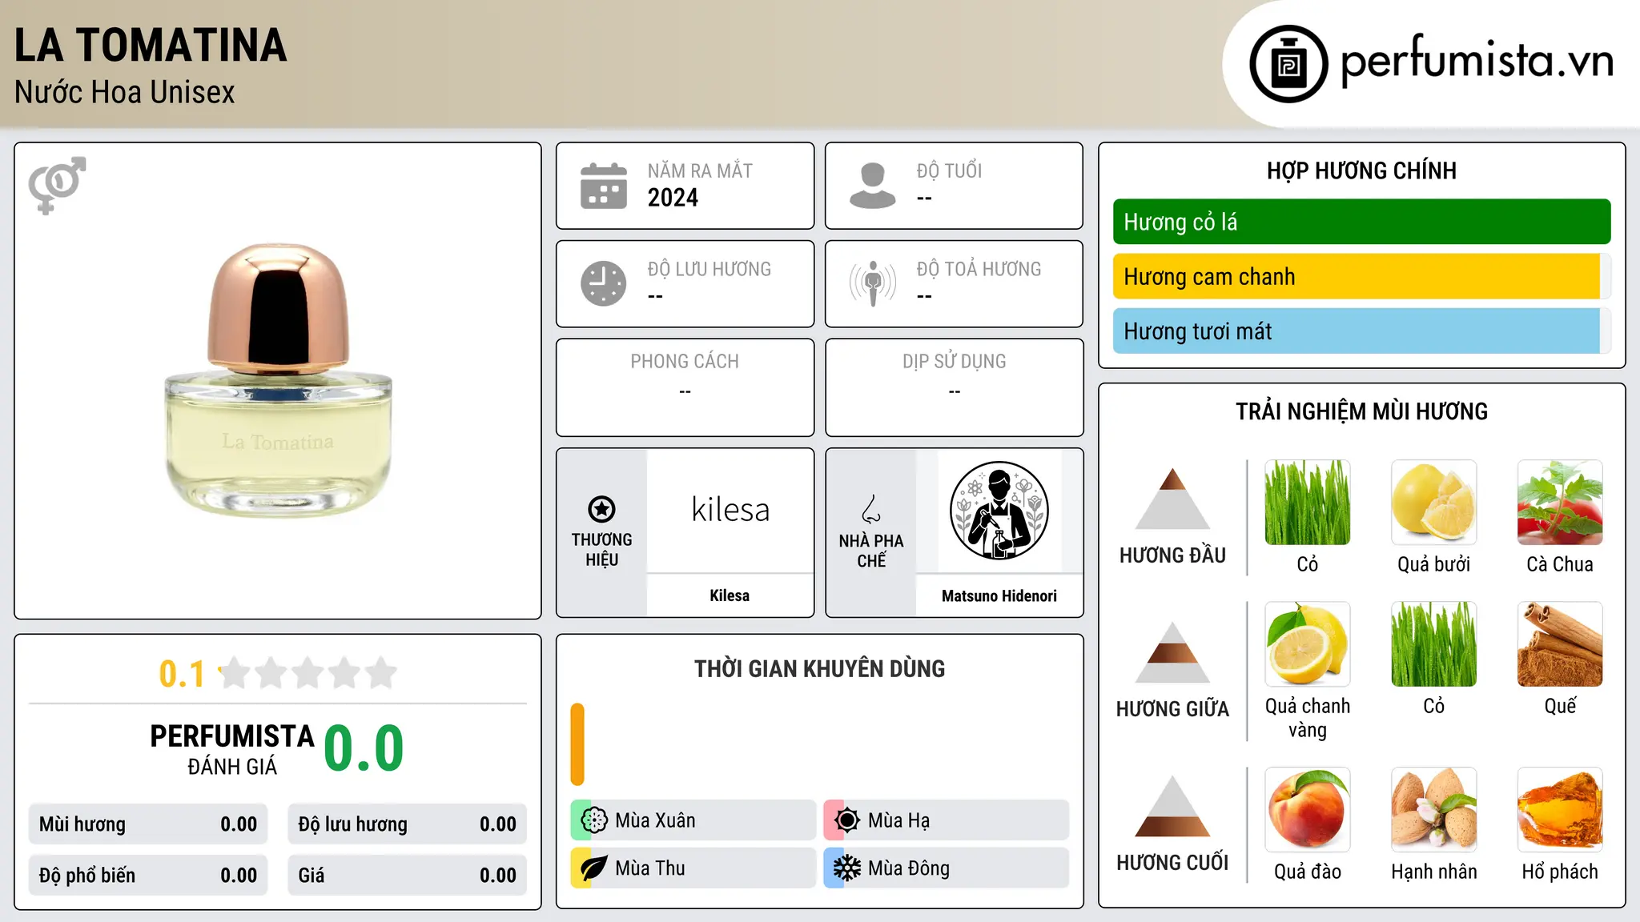Click the Dịp sử dụng info card
The width and height of the screenshot is (1640, 922).
pyautogui.click(x=955, y=387)
